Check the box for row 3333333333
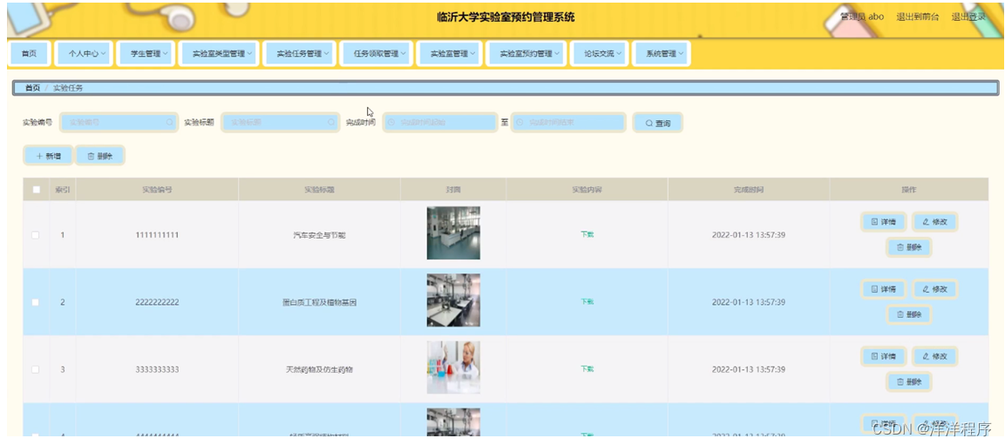The width and height of the screenshot is (1005, 445). tap(36, 369)
